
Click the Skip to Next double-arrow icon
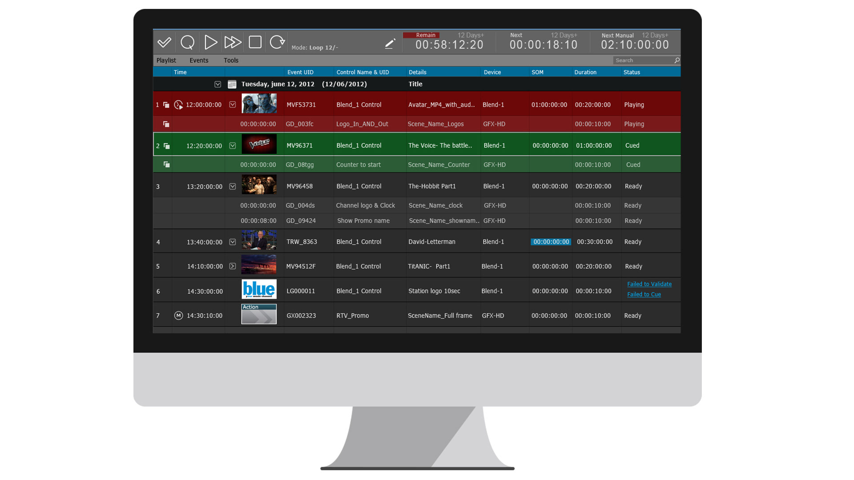click(233, 42)
